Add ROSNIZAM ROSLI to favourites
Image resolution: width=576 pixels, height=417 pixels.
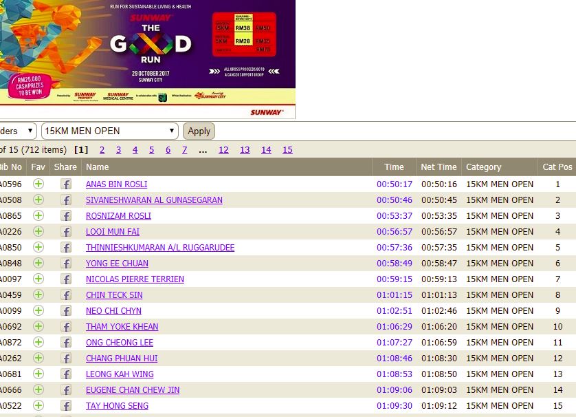coord(38,215)
